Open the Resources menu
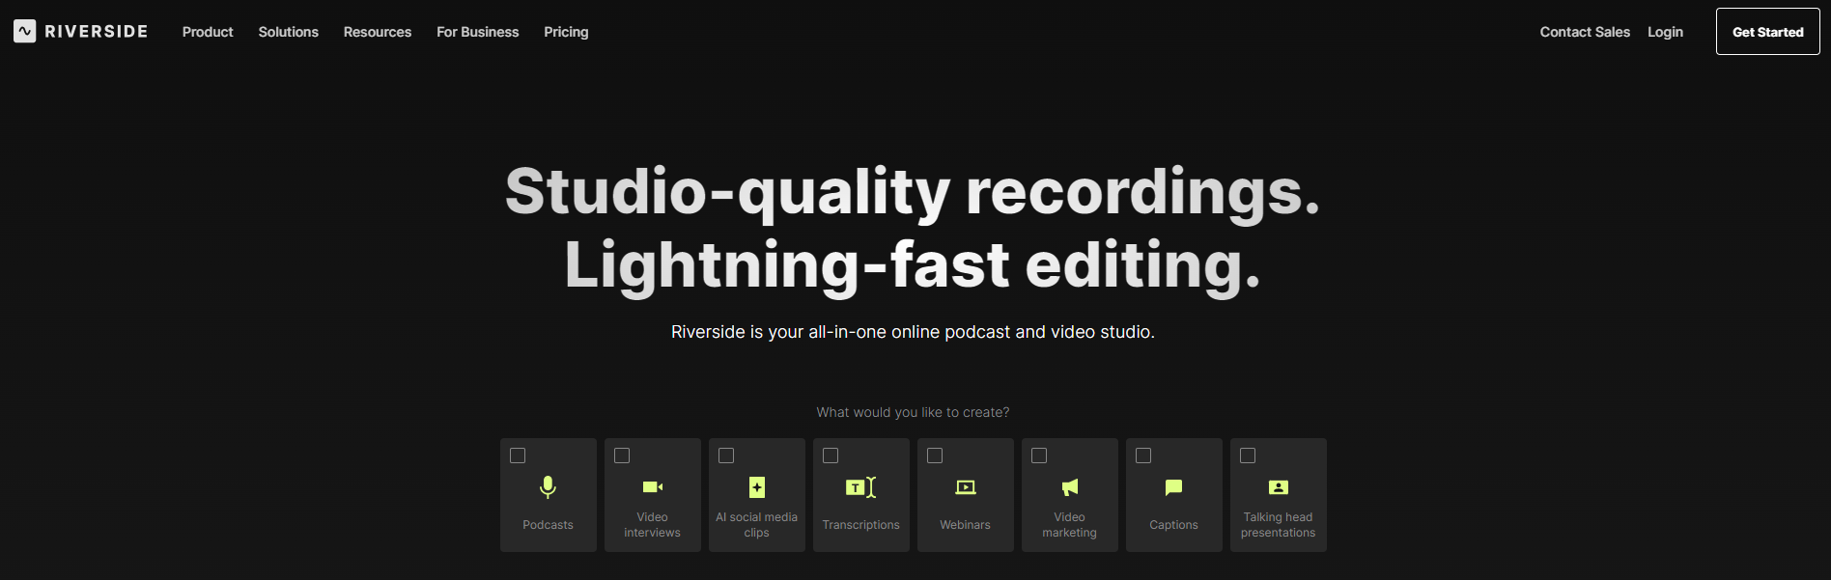 click(378, 32)
